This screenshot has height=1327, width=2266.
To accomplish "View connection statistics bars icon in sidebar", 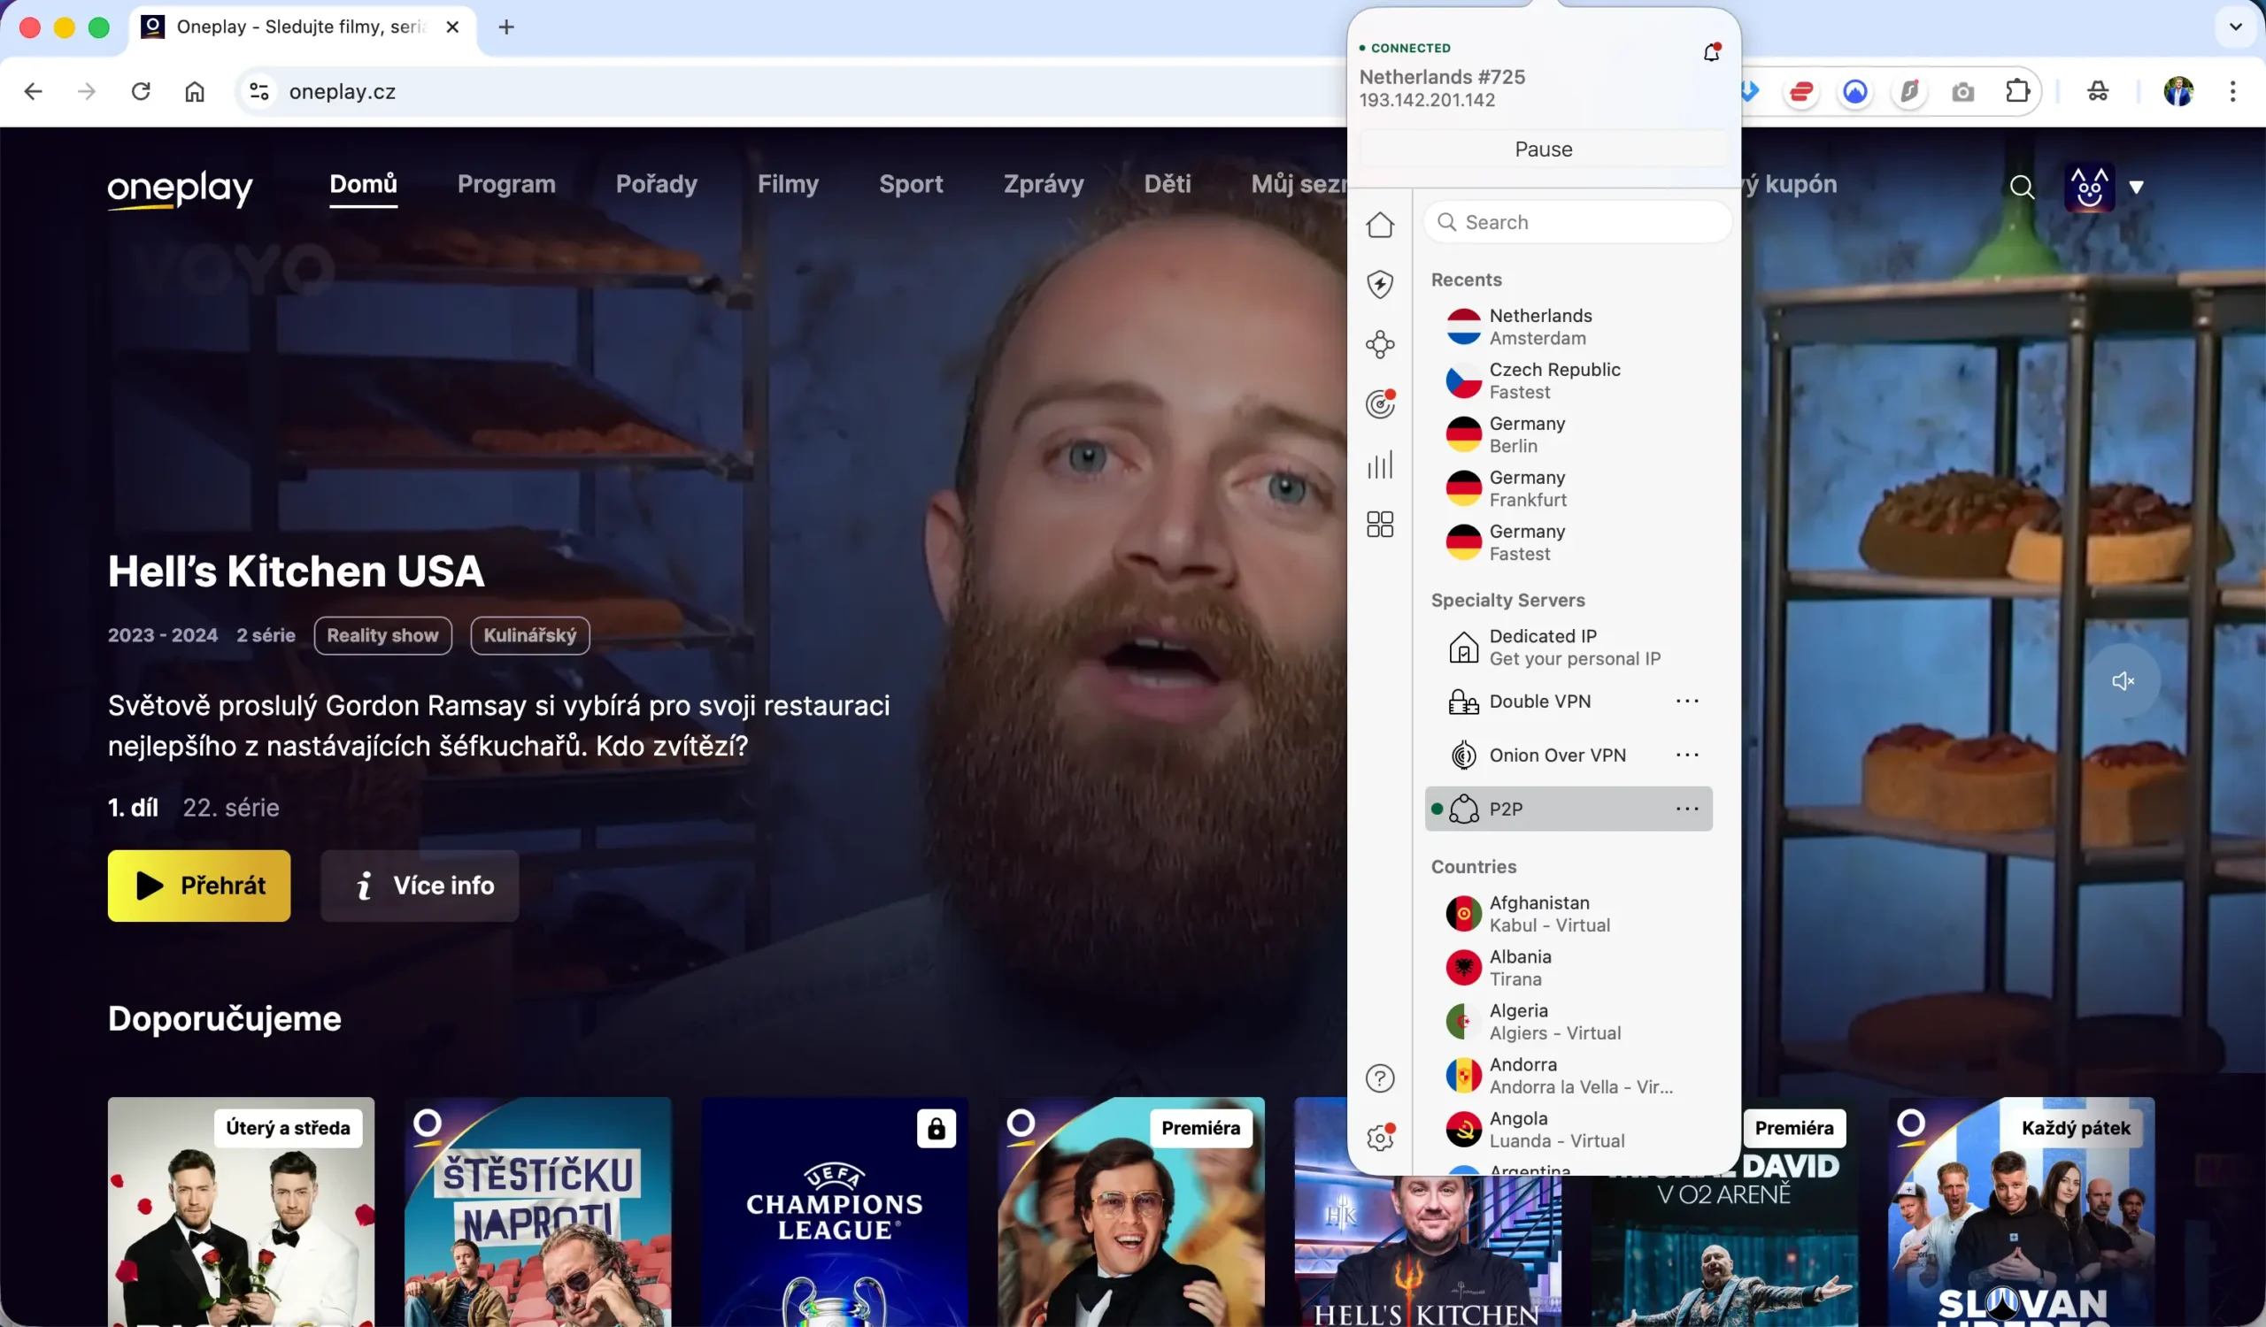I will click(1380, 464).
